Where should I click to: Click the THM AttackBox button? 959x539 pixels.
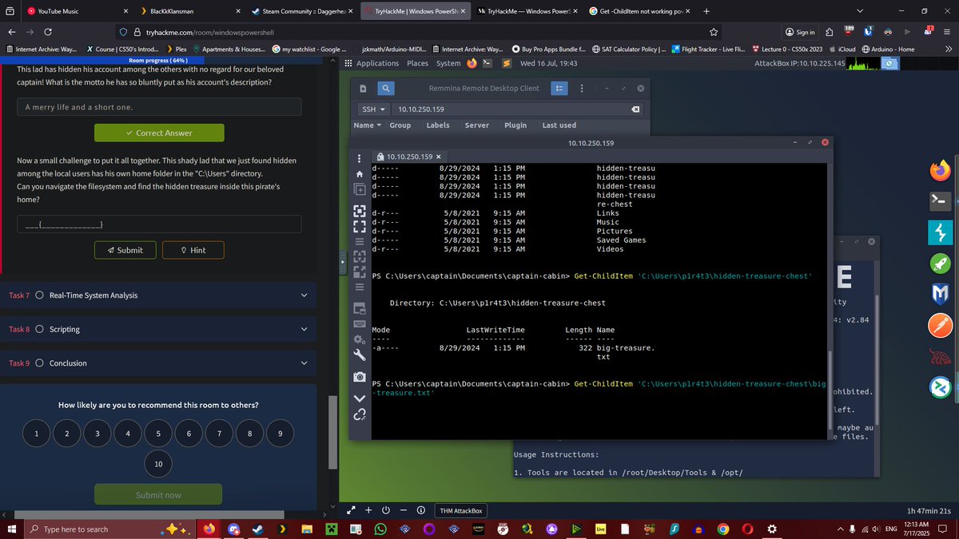(461, 511)
